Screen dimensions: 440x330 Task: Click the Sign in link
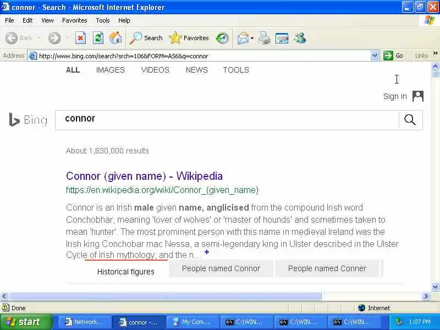tap(395, 96)
